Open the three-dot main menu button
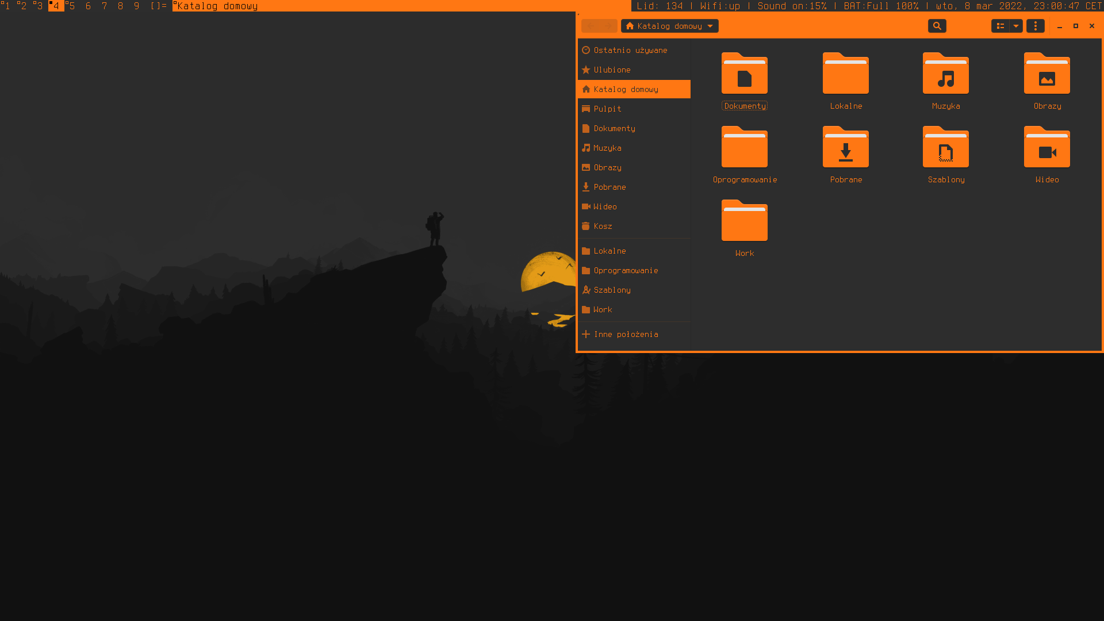1104x621 pixels. click(1035, 26)
